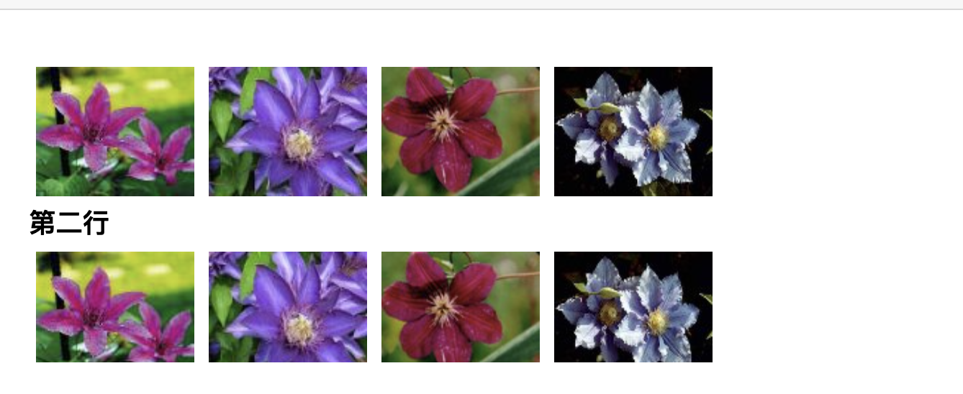Select the dark red flower image in second row
Screen dimensions: 963x394
[x=461, y=307]
